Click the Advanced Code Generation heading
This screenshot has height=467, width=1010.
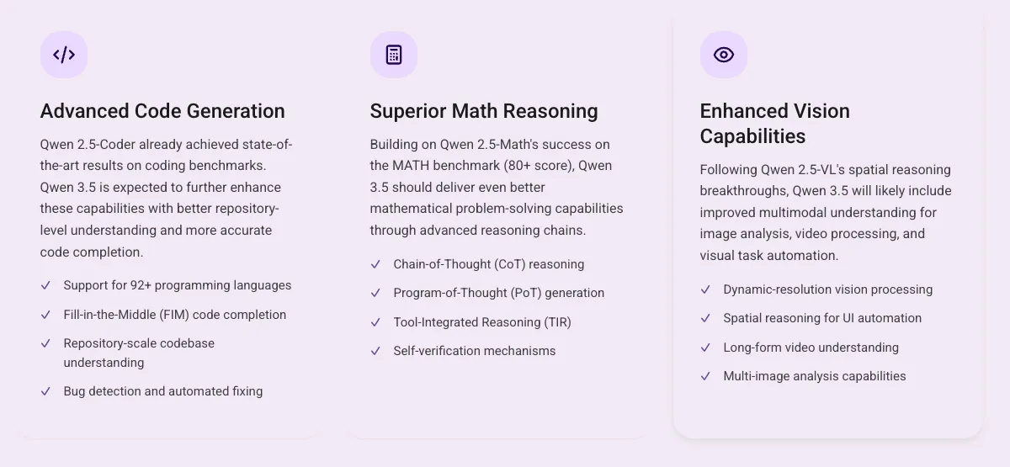(x=162, y=111)
